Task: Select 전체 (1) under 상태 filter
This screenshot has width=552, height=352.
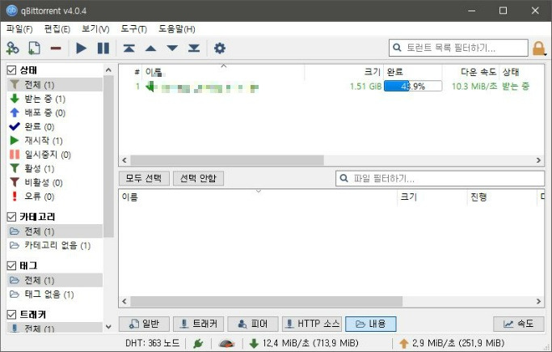Action: [x=55, y=85]
